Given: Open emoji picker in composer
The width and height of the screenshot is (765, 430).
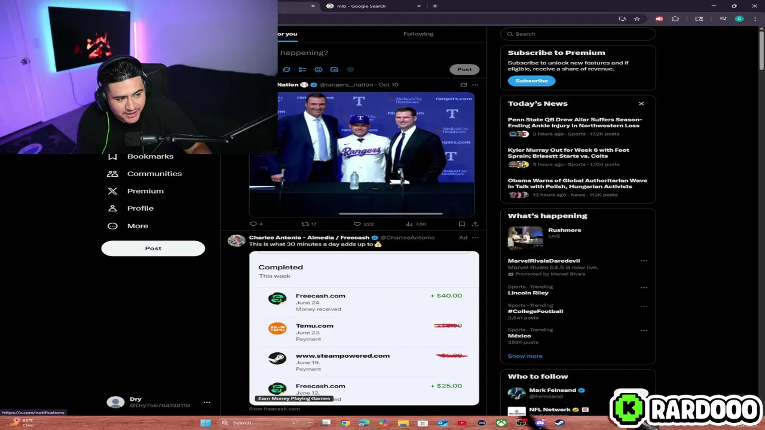Looking at the screenshot, I should (319, 69).
